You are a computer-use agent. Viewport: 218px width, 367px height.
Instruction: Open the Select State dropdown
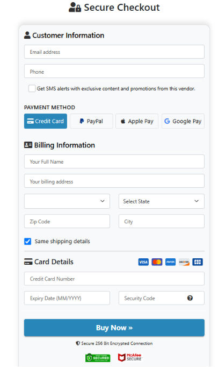coord(162,201)
